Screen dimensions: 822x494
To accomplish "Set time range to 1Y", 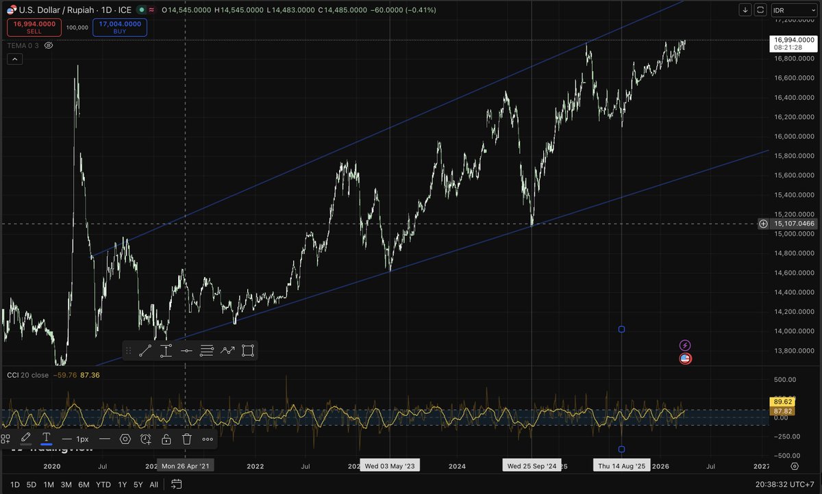I will pos(121,484).
